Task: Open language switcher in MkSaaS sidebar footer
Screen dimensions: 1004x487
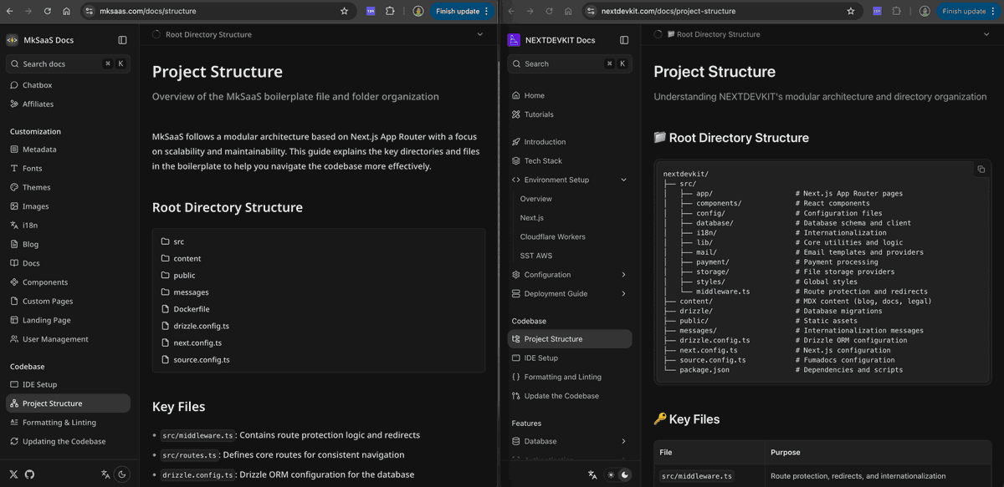Action: click(105, 474)
